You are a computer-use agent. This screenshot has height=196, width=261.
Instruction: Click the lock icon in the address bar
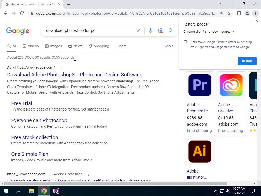click(x=32, y=13)
